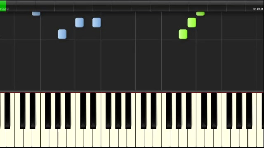
Task: Seek to the midpoint of the song progress bar
Action: pos(132,5)
